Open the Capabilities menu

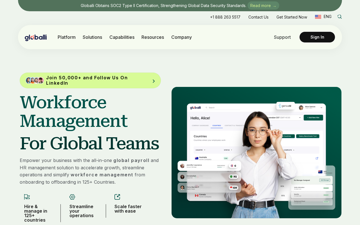122,37
